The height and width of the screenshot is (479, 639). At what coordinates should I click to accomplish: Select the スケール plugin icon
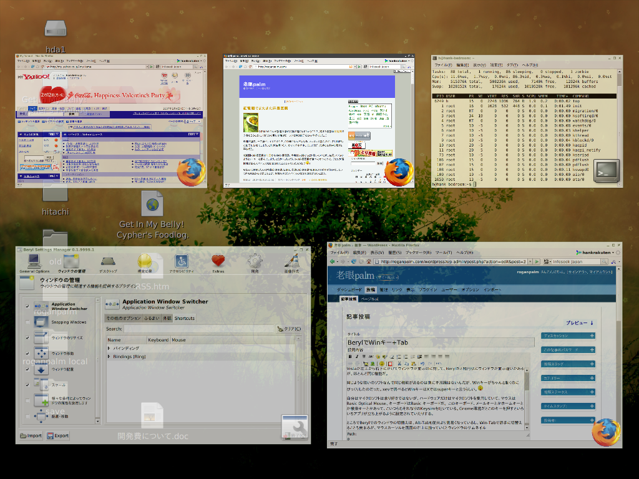[x=41, y=384]
